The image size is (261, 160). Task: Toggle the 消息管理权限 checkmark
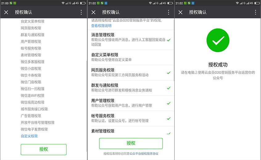coord(169,40)
